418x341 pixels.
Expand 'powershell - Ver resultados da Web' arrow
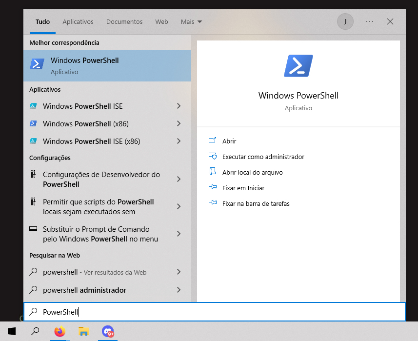(179, 272)
